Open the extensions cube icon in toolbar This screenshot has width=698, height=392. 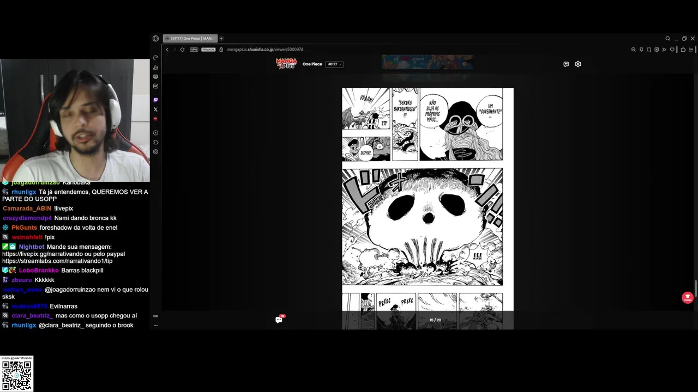point(683,50)
